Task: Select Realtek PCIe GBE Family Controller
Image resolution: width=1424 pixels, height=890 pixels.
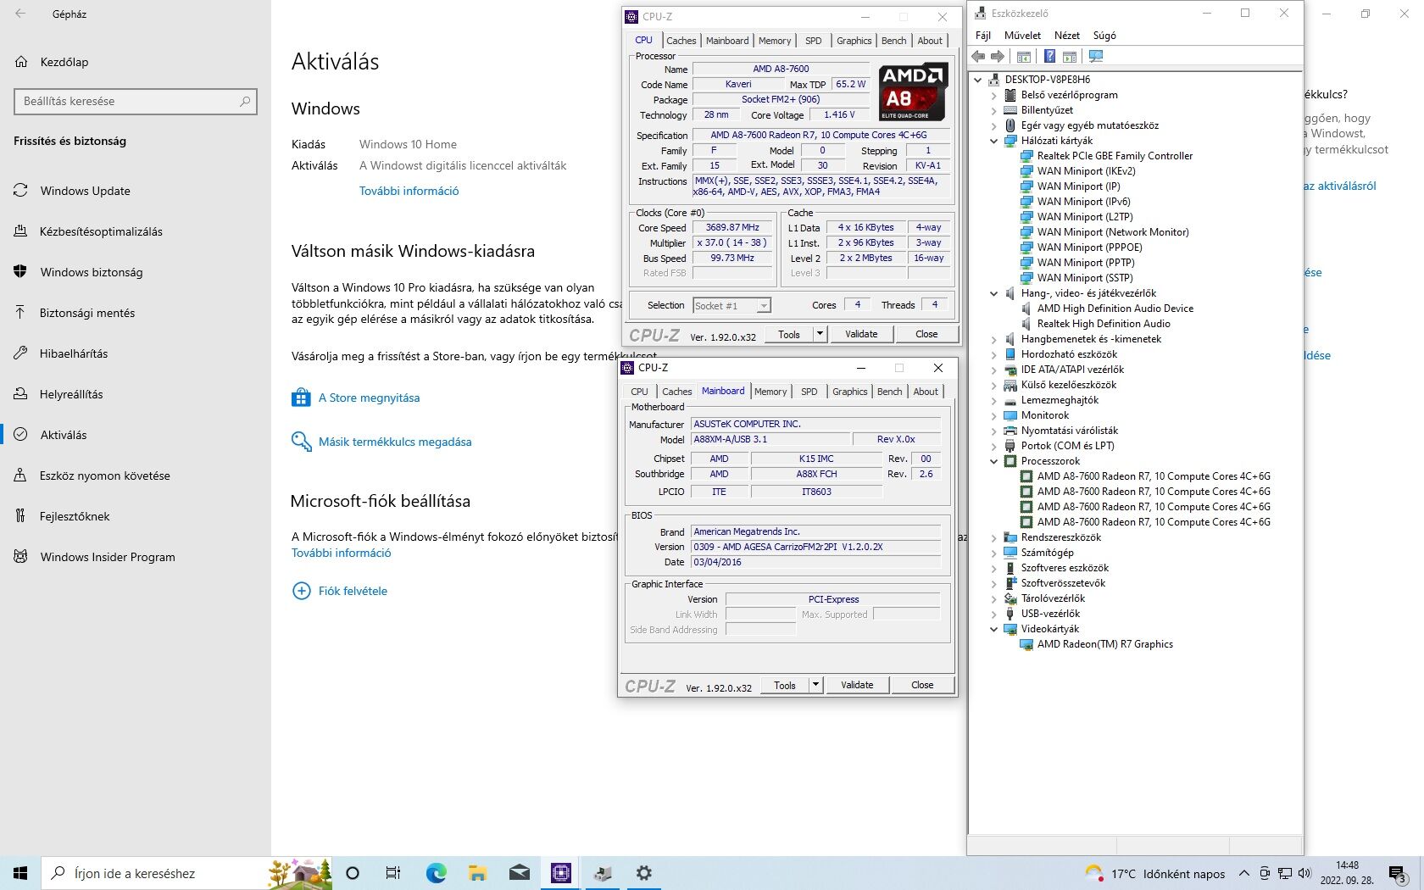Action: [1115, 156]
